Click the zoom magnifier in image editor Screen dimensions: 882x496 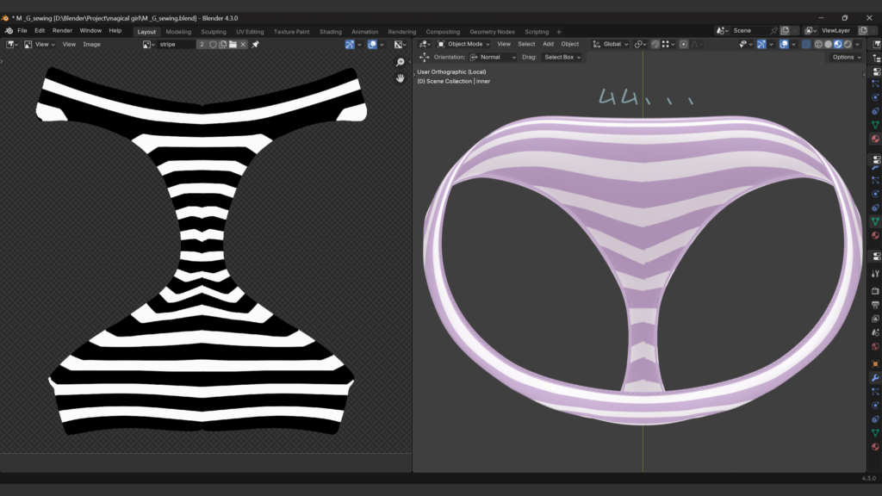point(401,62)
